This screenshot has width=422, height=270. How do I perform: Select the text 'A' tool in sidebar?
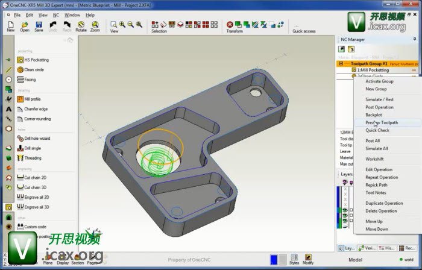8,109
